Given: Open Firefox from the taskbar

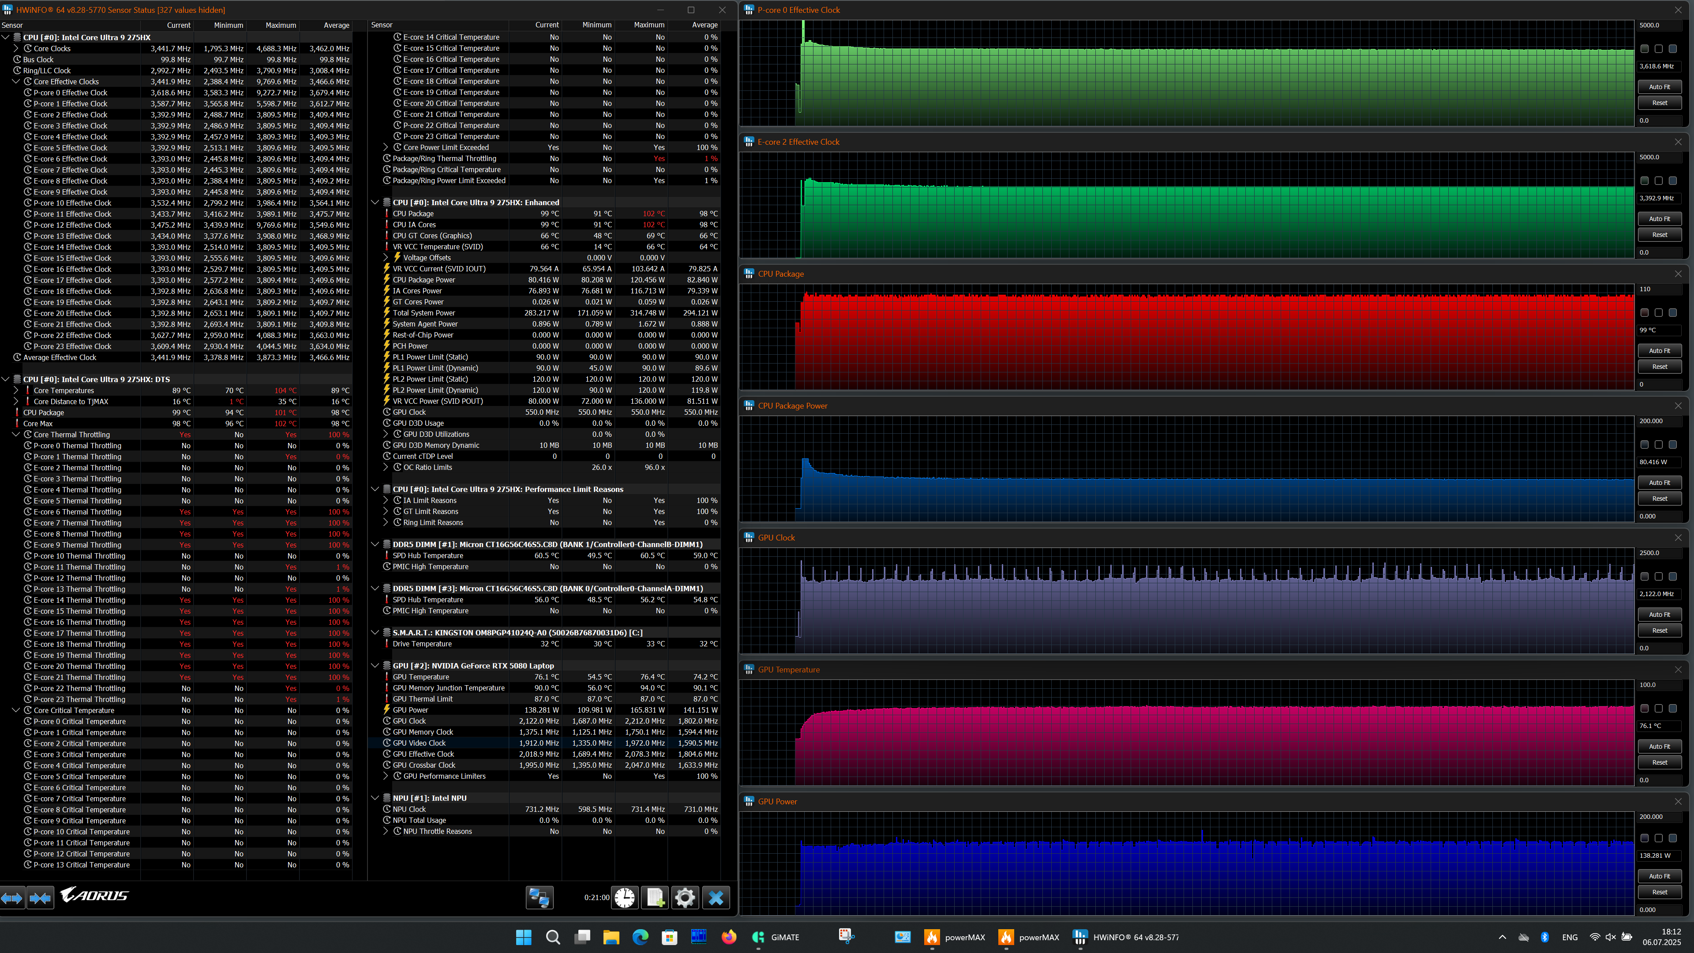Looking at the screenshot, I should coord(729,937).
